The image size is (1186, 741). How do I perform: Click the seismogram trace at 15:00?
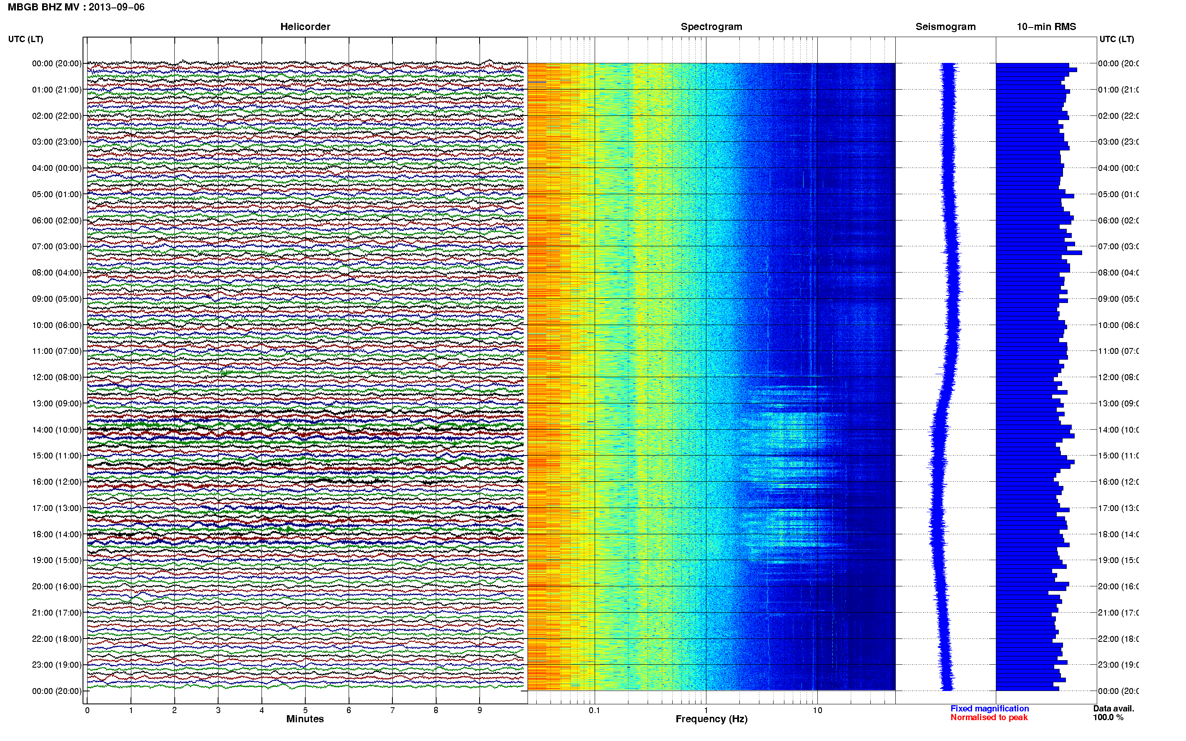click(x=939, y=456)
